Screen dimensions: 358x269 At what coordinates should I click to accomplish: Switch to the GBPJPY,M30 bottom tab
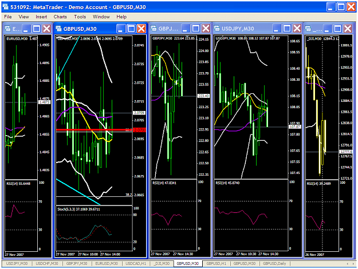pyautogui.click(x=77, y=263)
